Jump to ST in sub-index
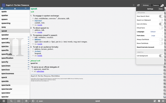 [28, 63]
